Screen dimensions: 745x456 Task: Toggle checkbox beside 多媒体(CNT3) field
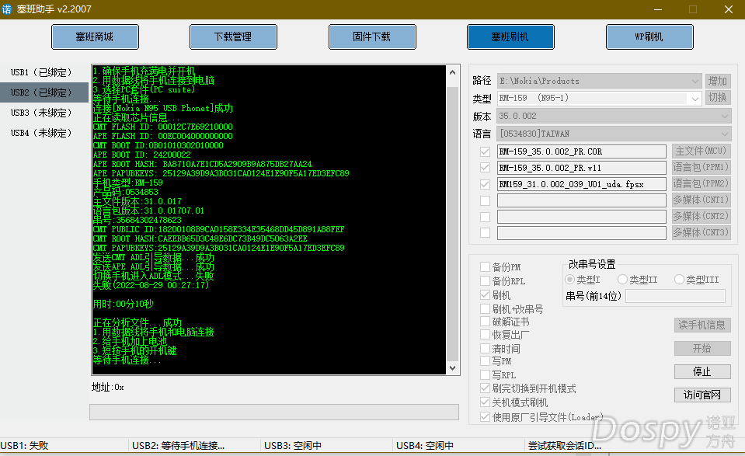[x=485, y=233]
